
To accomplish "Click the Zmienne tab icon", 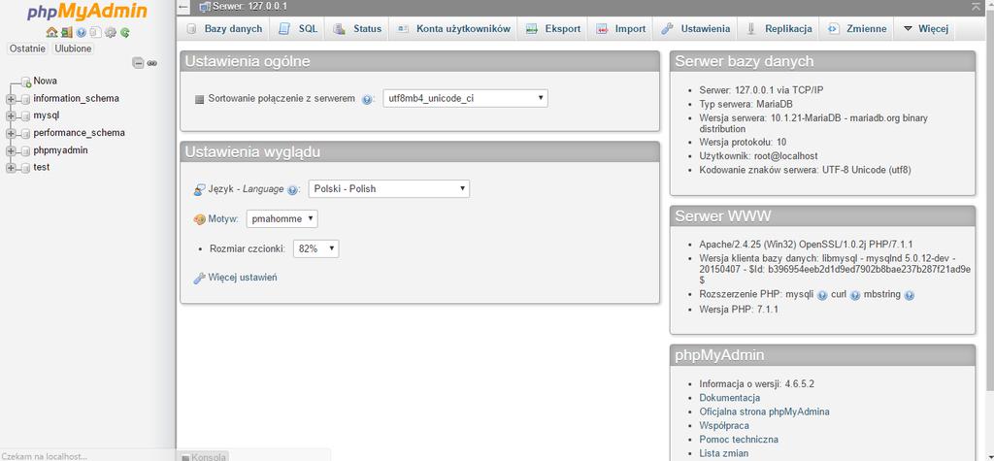I will [x=834, y=29].
